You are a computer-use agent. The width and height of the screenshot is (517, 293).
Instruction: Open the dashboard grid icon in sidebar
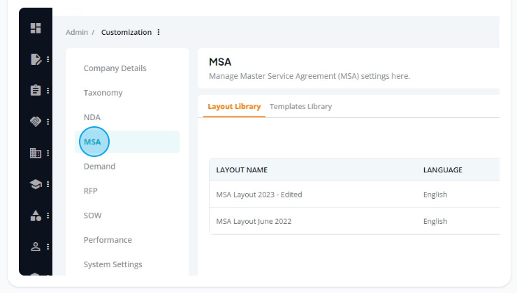[x=36, y=28]
